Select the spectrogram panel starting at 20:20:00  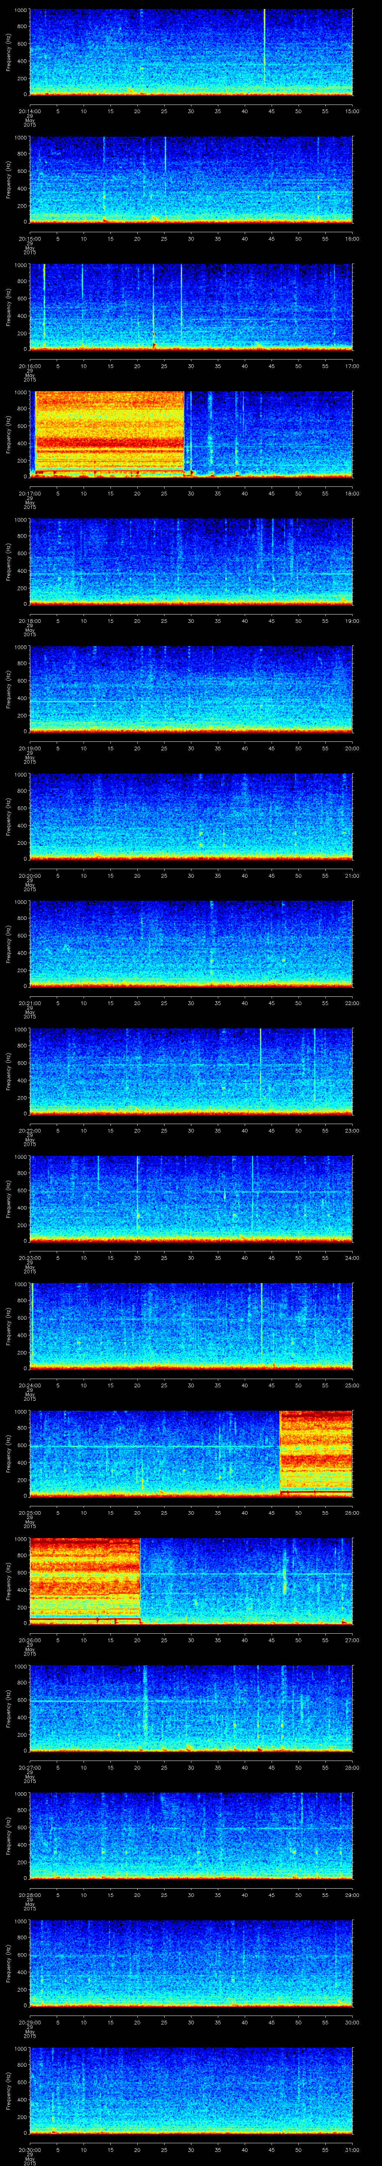(191, 816)
